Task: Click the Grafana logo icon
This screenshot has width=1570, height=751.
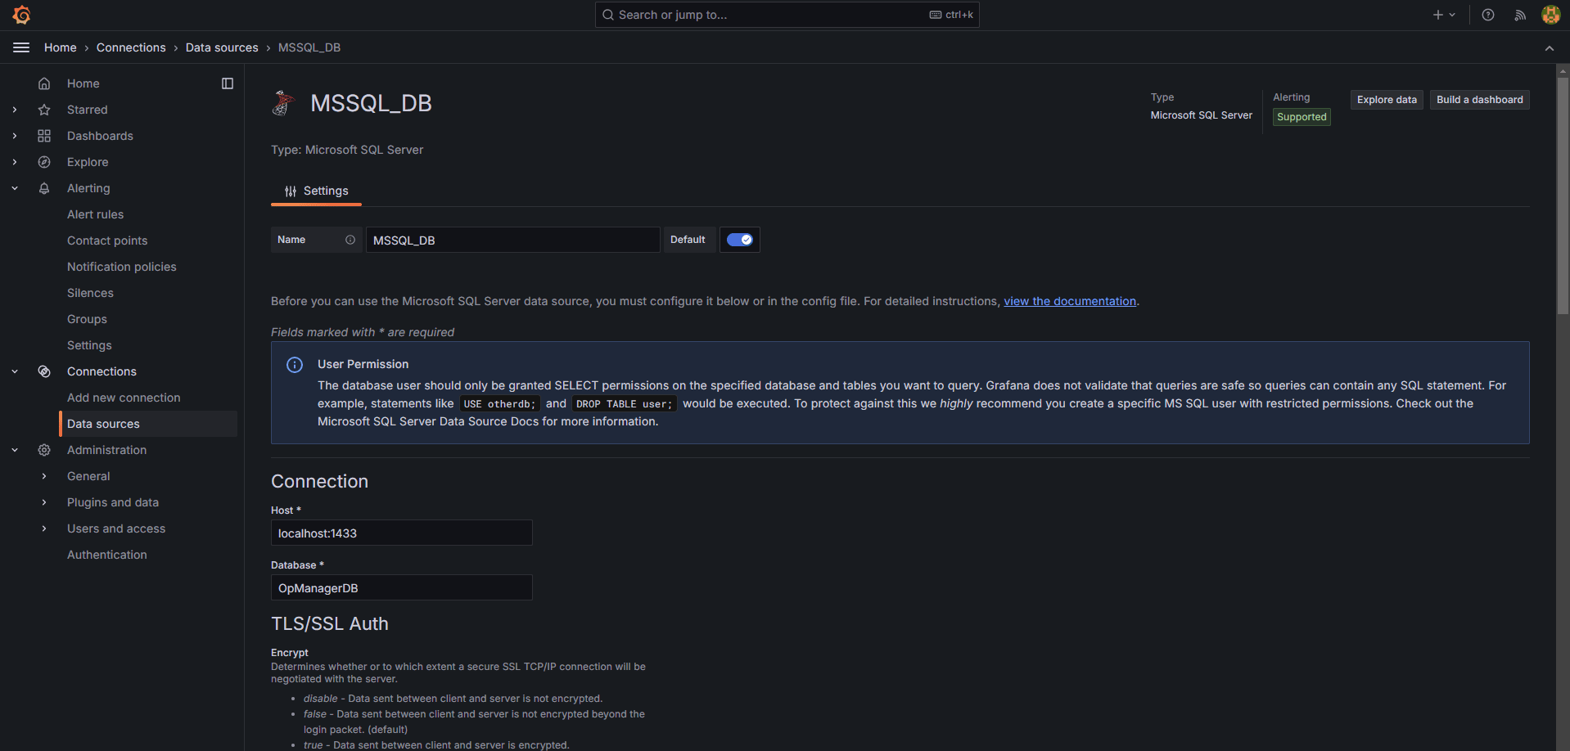Action: coord(22,15)
